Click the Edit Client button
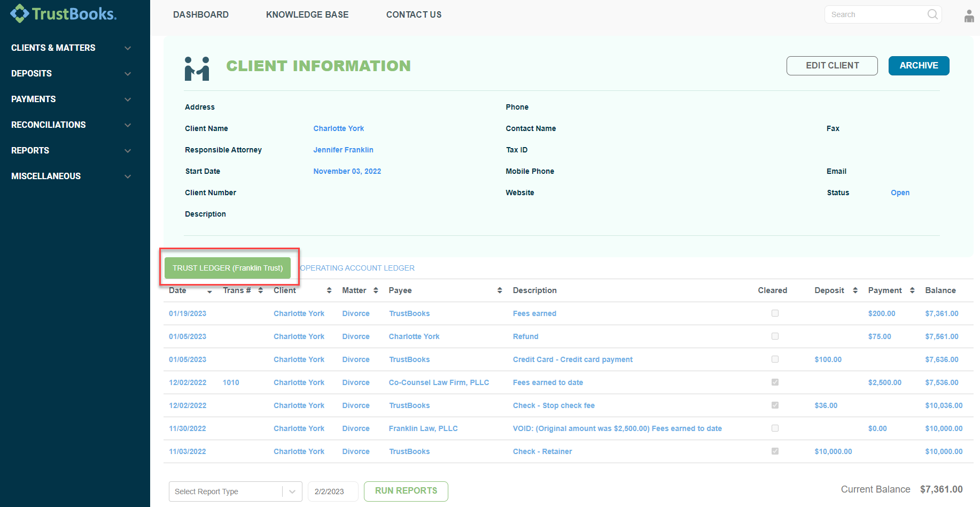 click(832, 66)
